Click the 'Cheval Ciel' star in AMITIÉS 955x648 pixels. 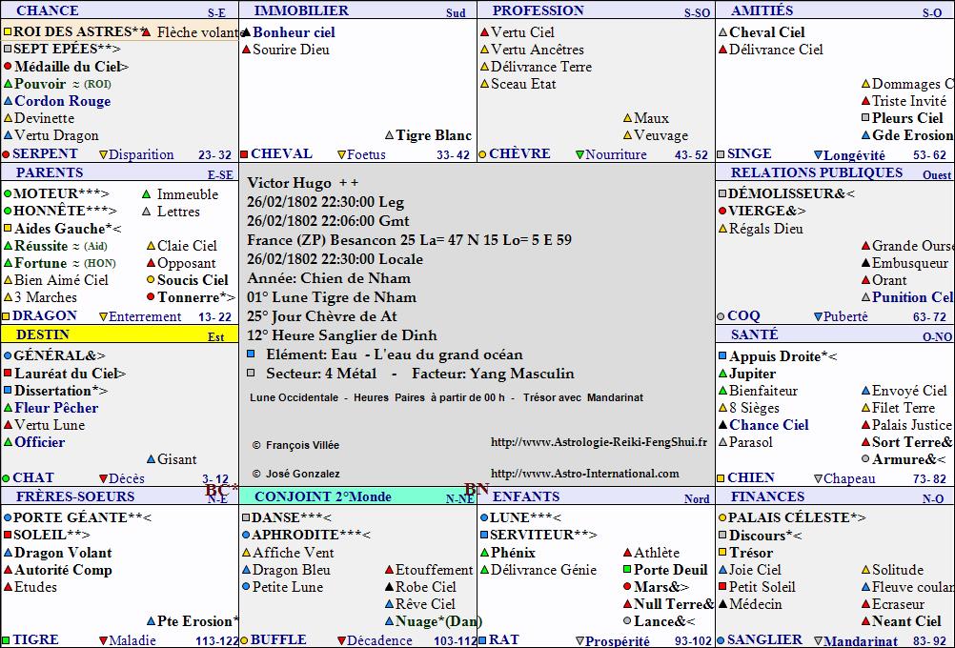pos(767,32)
